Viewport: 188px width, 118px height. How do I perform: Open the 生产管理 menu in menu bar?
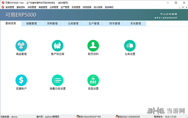point(65,7)
